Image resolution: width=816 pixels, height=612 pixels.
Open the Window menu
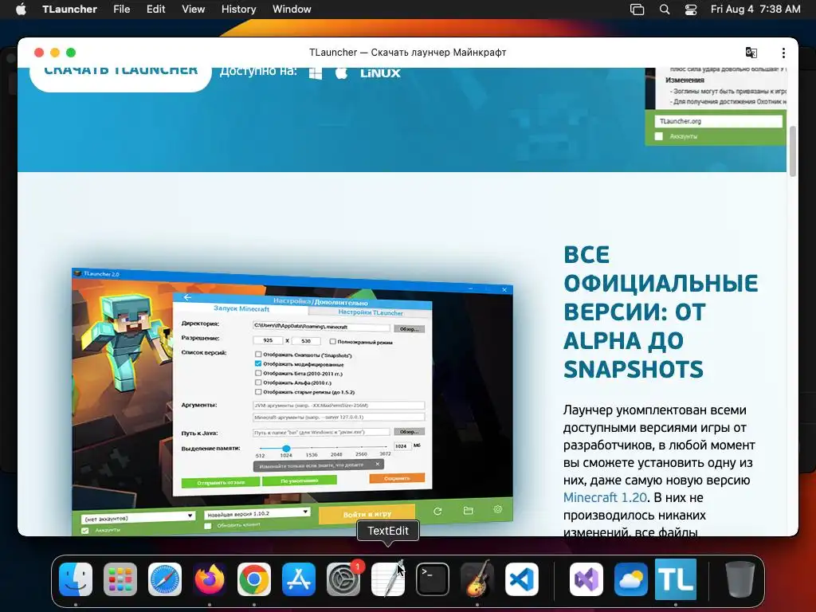point(292,10)
